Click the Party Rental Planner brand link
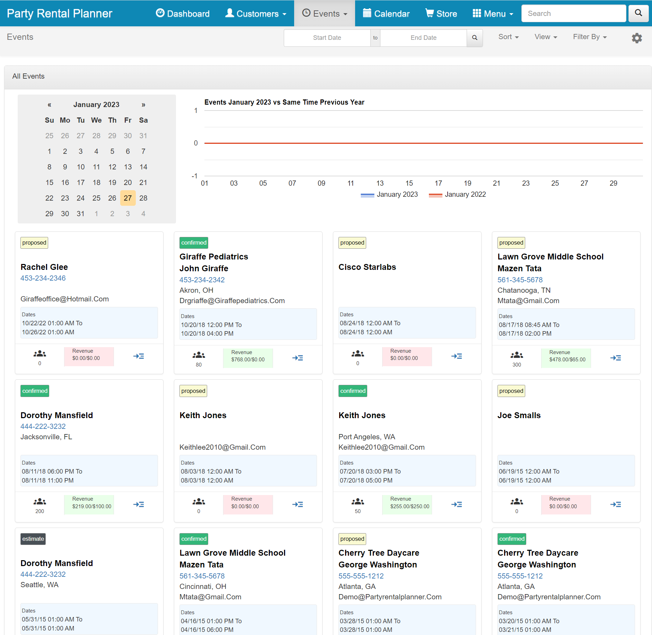652x635 pixels. coord(60,14)
